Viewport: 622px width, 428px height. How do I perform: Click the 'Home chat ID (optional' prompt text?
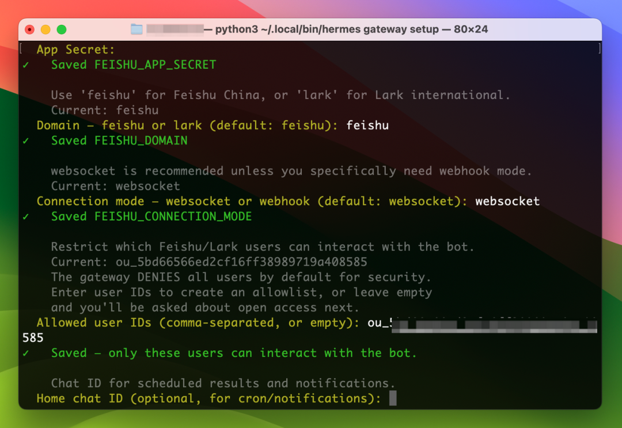pyautogui.click(x=208, y=398)
